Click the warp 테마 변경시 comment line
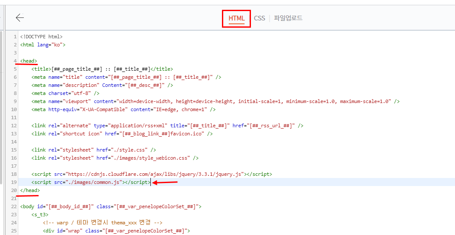 pyautogui.click(x=102, y=223)
